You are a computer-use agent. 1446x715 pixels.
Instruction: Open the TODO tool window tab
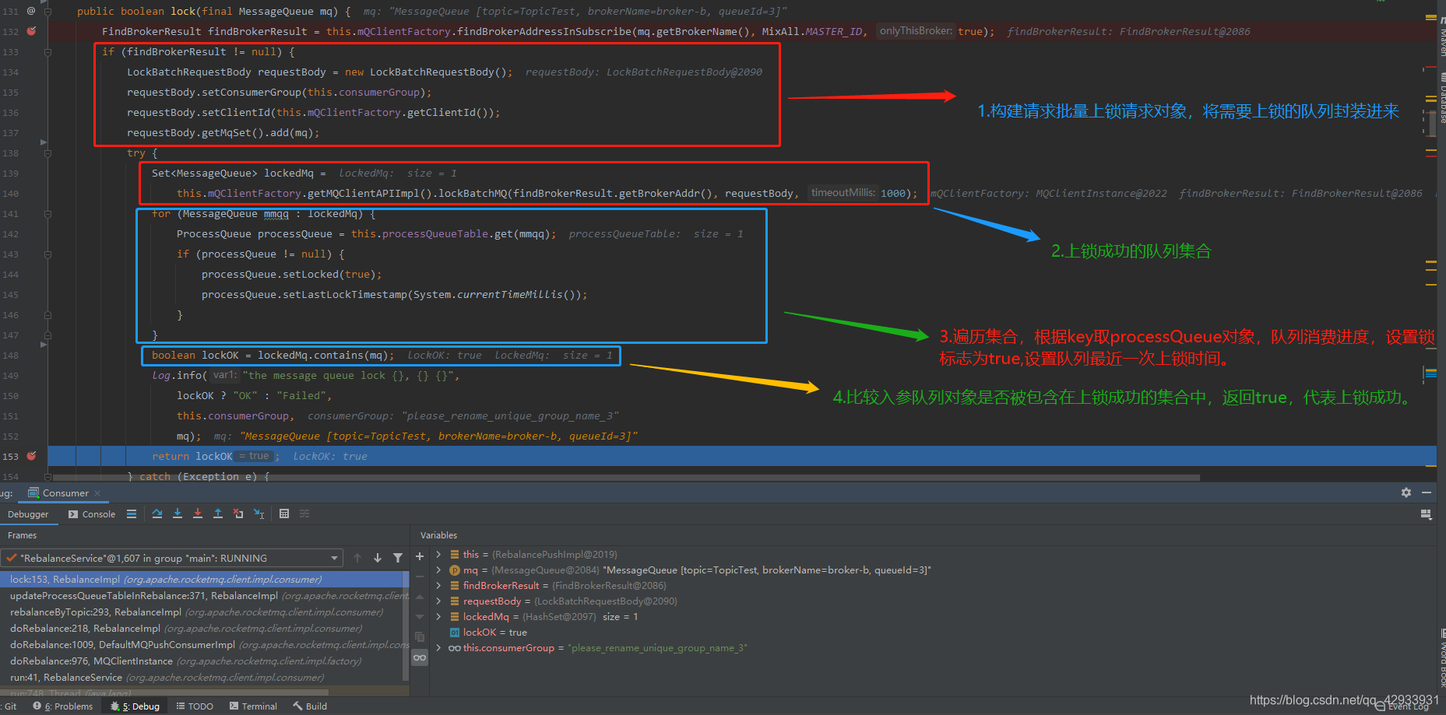195,706
